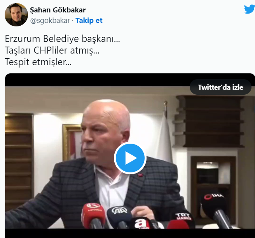The width and height of the screenshot is (255, 238).
Task: Open Şahan Gökbakar's profile avatar
Action: tap(16, 15)
